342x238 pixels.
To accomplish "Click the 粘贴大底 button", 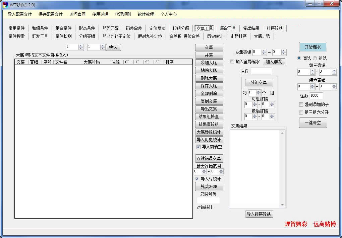I will (x=209, y=70).
